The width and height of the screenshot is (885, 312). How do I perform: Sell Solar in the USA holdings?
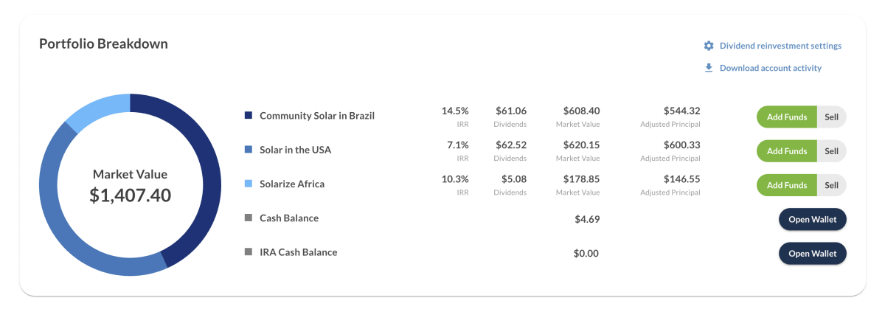pyautogui.click(x=831, y=151)
